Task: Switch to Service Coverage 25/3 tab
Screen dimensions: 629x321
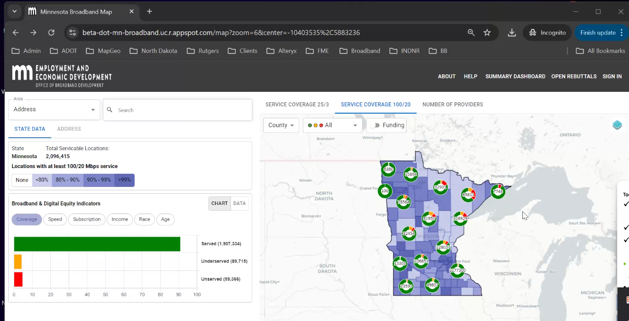Action: (297, 105)
